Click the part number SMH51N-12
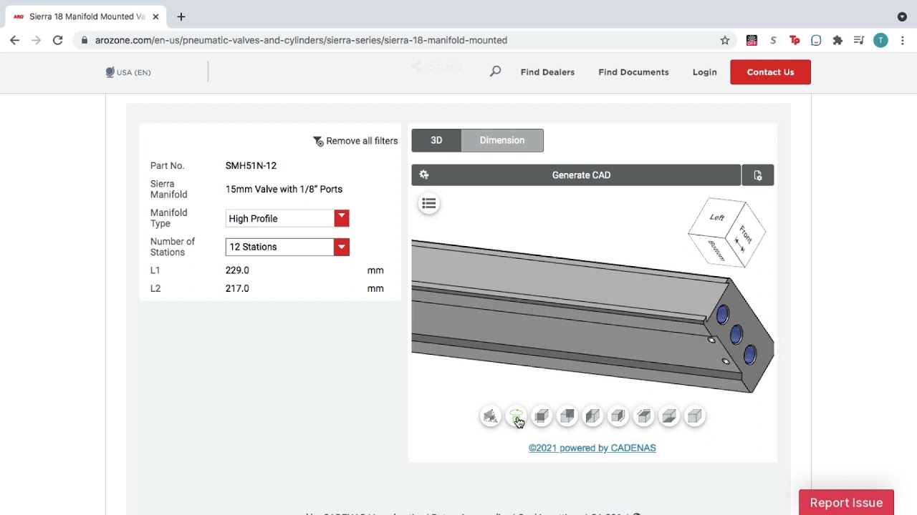This screenshot has width=917, height=515. coord(251,165)
